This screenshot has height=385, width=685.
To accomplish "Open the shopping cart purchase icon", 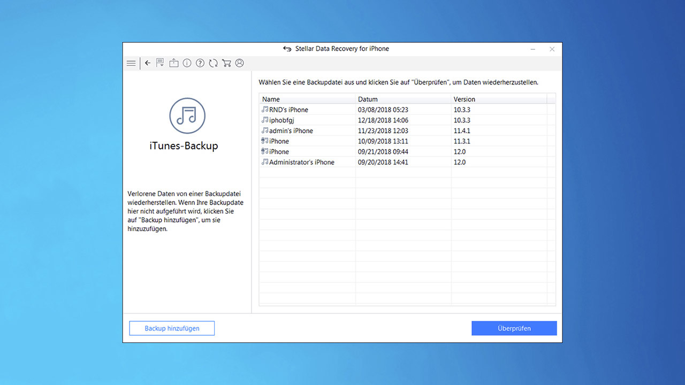I will 226,63.
